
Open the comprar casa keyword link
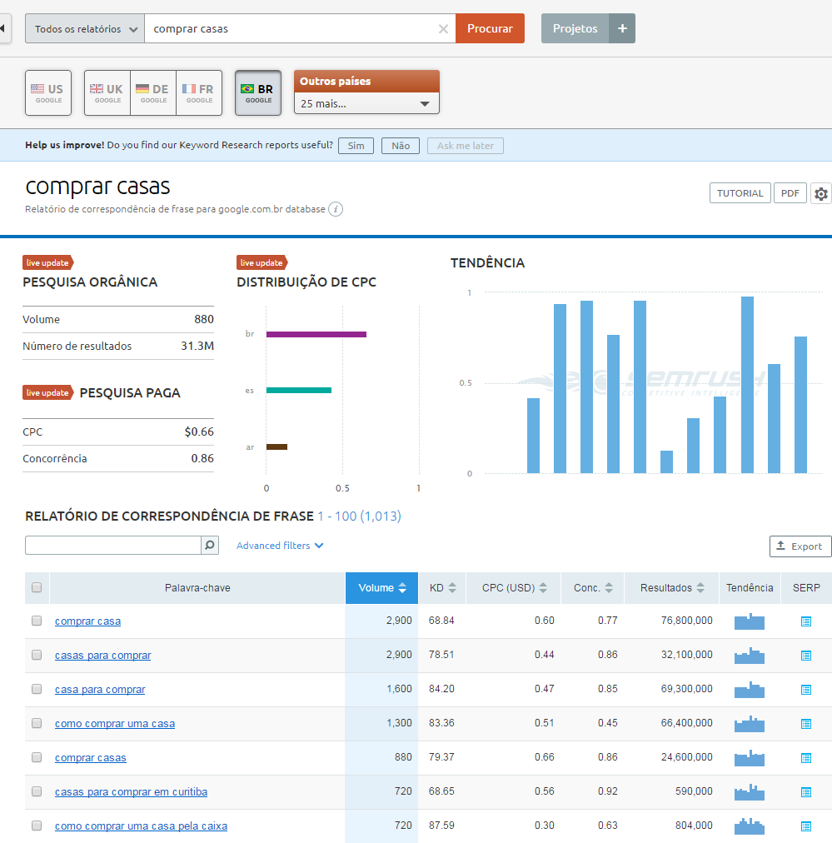click(87, 621)
